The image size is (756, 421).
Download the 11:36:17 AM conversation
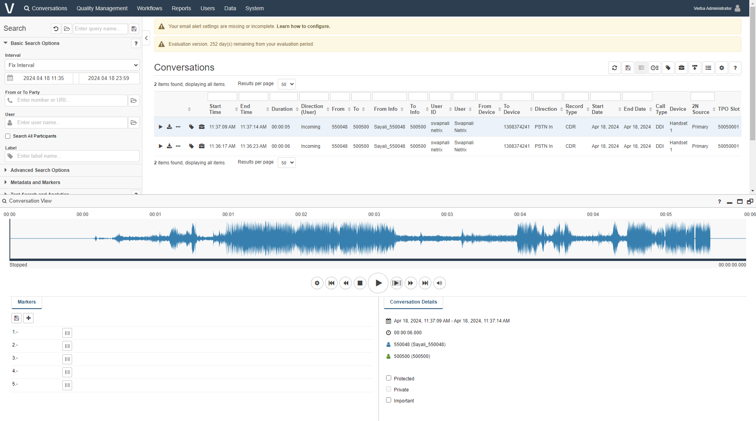(x=169, y=146)
